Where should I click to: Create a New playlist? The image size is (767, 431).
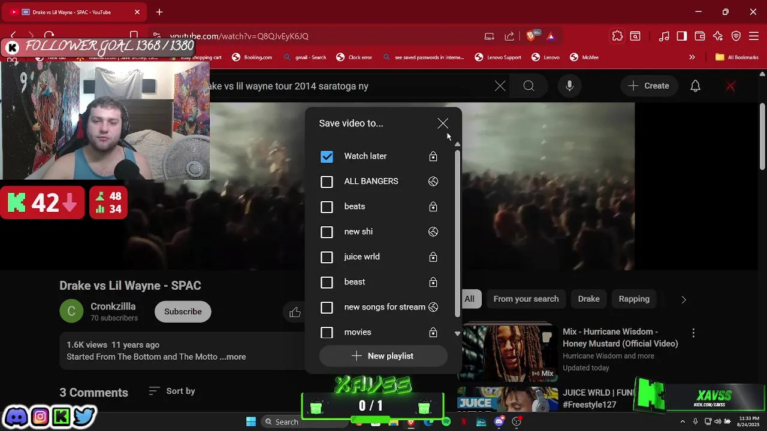383,356
